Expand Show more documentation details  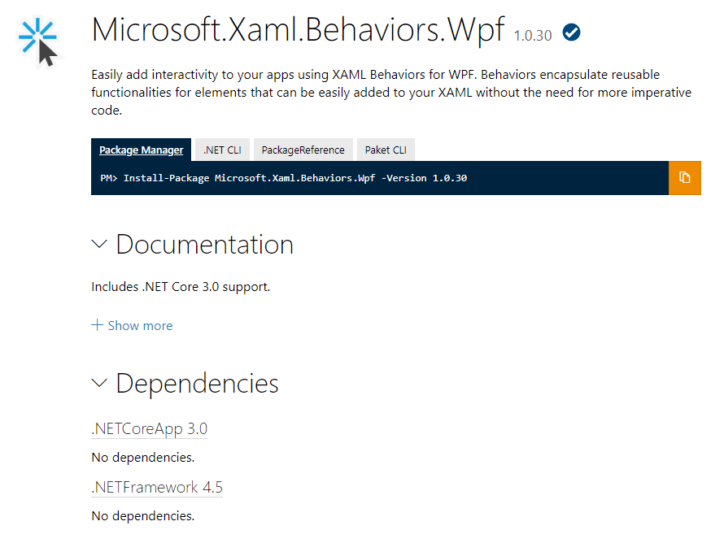[132, 325]
